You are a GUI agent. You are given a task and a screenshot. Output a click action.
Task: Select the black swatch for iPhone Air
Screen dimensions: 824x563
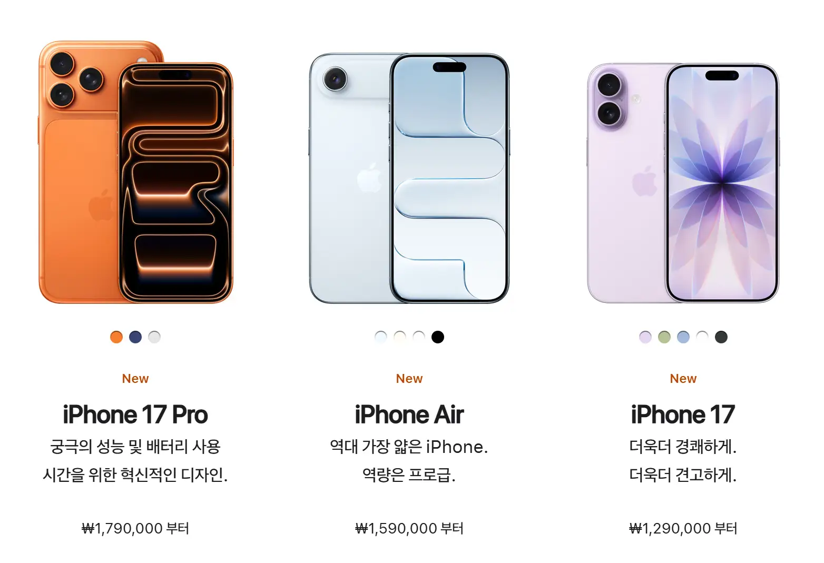click(x=438, y=337)
